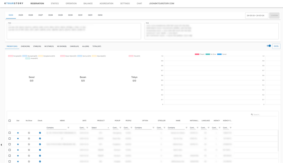This screenshot has width=283, height=163.
Task: Click the left arrow collapse icon at screen edge
Action: pos(1,145)
